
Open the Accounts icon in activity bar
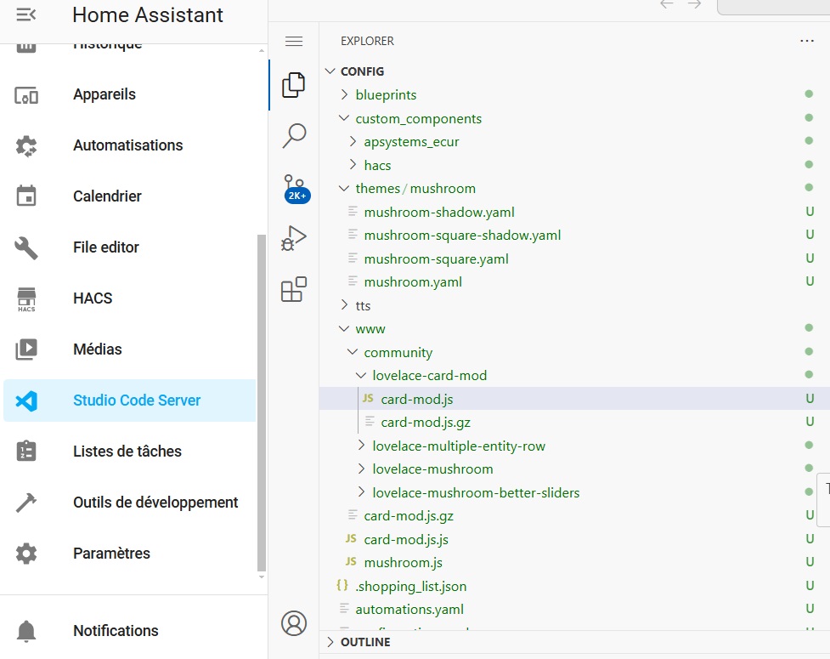(294, 623)
